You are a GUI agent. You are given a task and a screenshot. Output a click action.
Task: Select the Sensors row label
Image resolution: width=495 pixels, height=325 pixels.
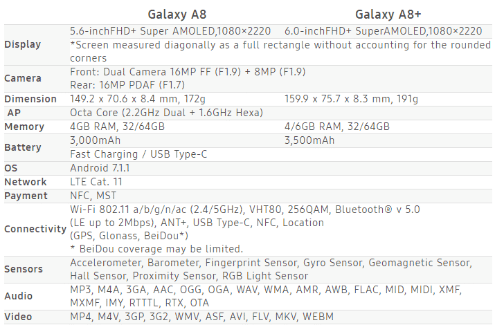coord(24,269)
